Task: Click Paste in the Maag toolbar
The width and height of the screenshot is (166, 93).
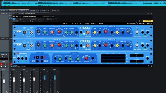Action: pyautogui.click(x=93, y=24)
